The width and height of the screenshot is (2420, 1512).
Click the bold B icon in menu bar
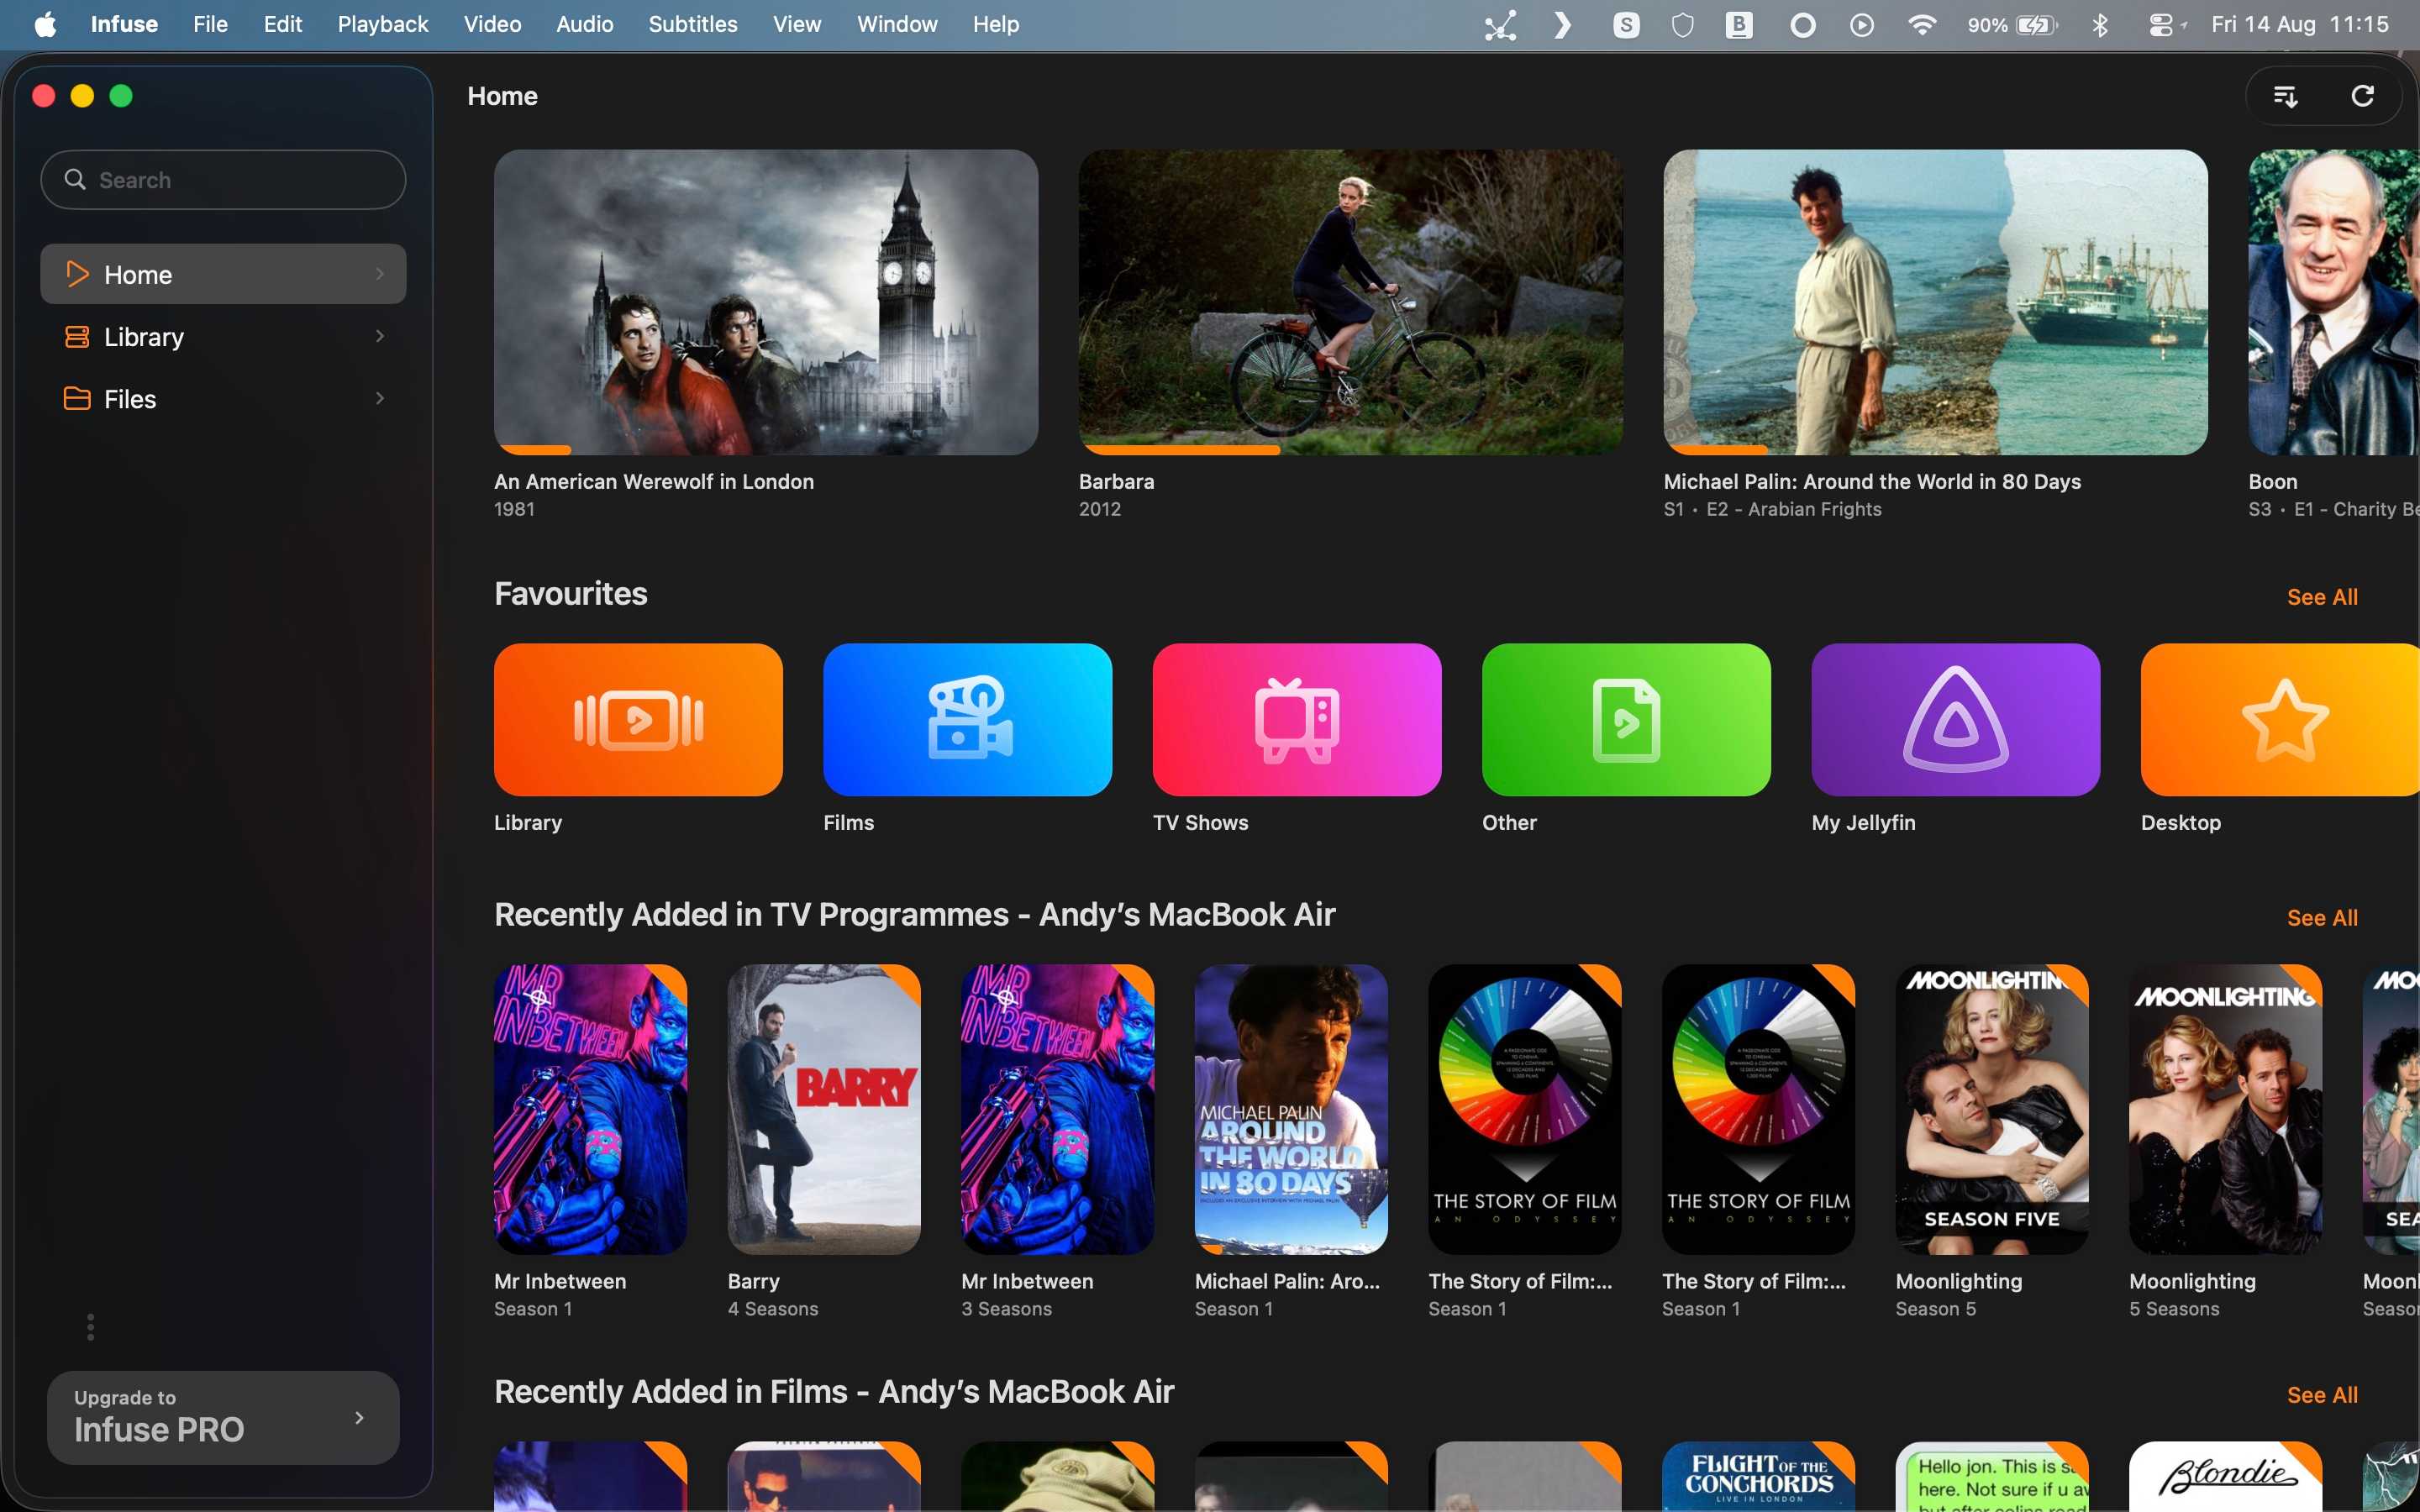pos(1740,24)
